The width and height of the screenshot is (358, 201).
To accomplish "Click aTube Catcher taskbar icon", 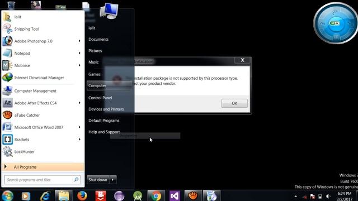I will (x=193, y=196).
